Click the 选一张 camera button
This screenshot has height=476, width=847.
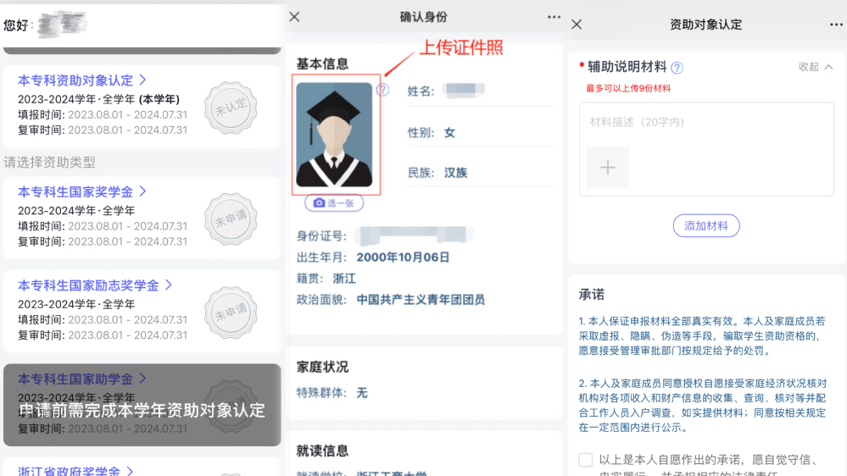coord(334,203)
